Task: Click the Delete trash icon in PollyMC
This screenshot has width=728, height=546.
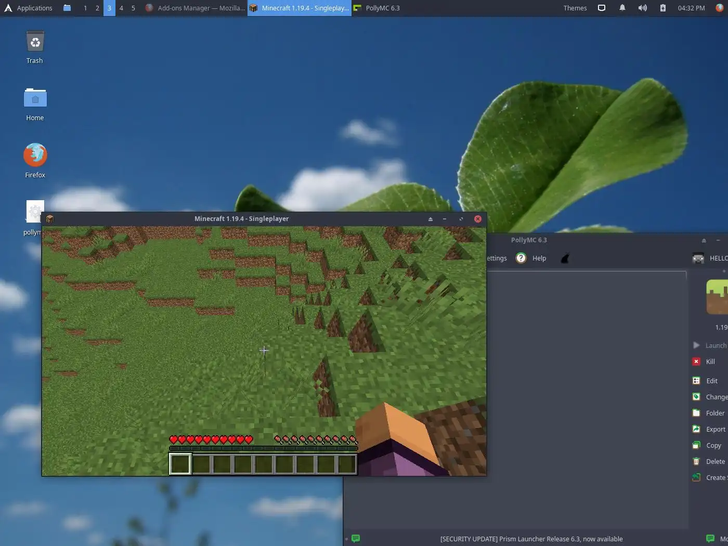Action: (x=696, y=461)
